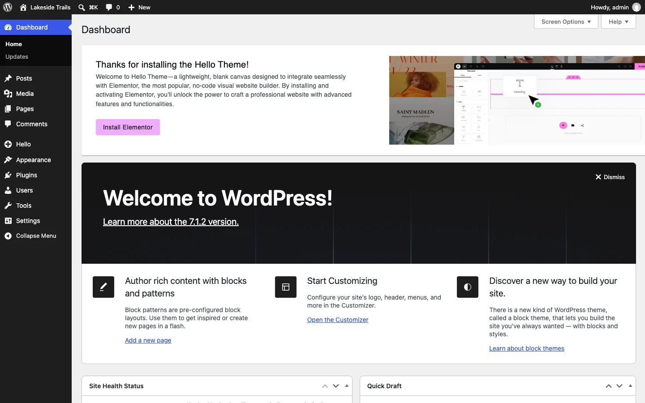This screenshot has width=645, height=403.
Task: Open the Lakeside Trails site link
Action: pos(45,7)
